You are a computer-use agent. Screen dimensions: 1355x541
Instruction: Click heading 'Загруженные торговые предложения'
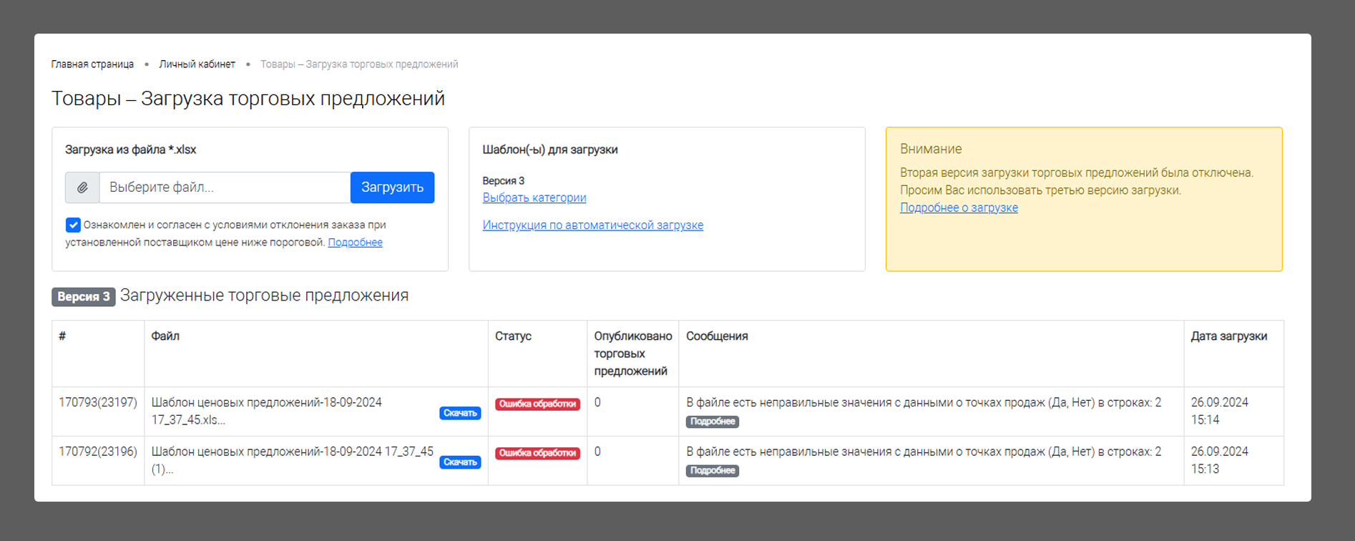point(264,296)
